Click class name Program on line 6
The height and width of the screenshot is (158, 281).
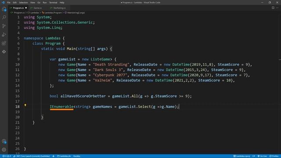[x=53, y=43]
